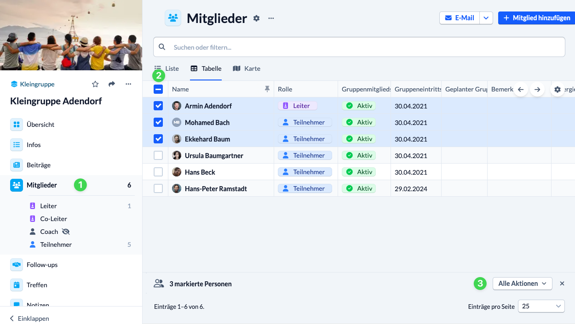575x324 pixels.
Task: Switch to the Karte view tab
Action: tap(247, 68)
